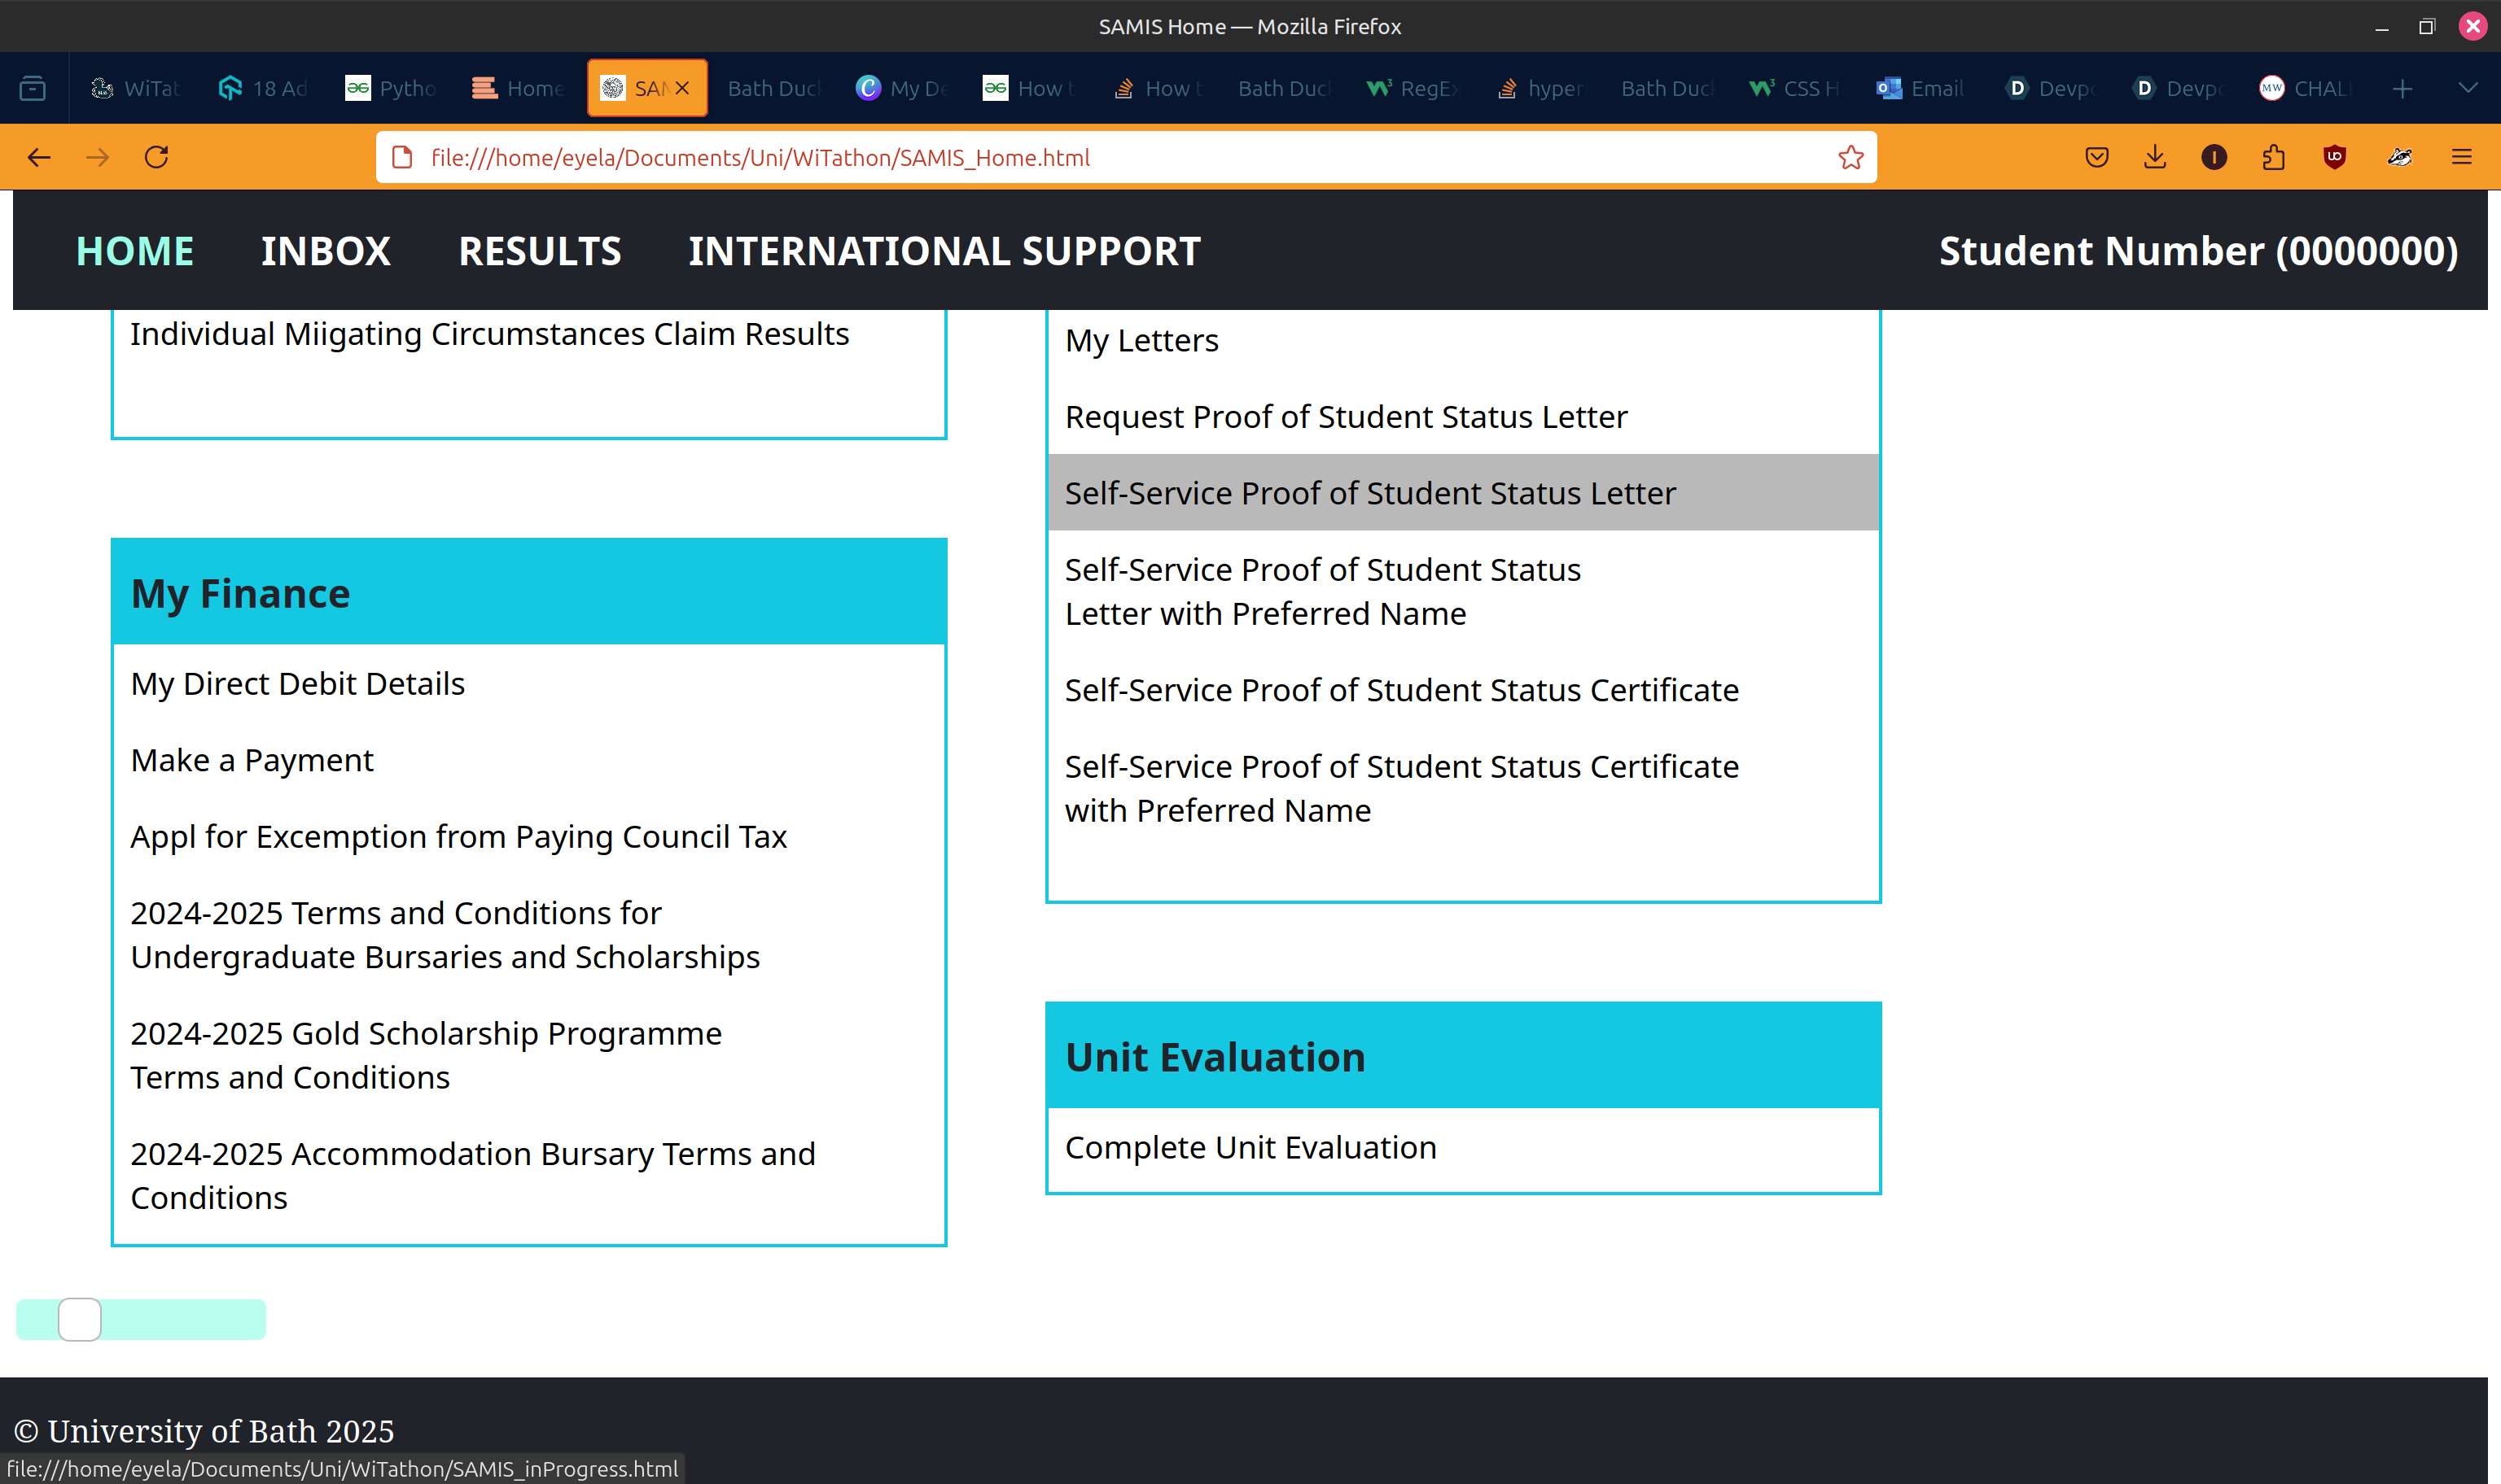Open Firefox View icon in tab bar

point(33,88)
